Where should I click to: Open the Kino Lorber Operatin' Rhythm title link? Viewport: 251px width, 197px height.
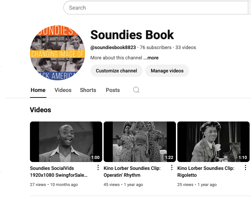132,172
